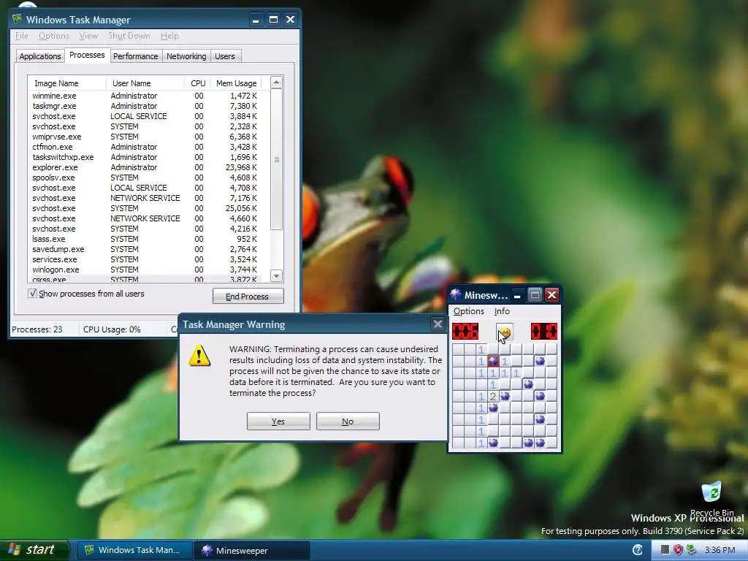Click Windows Task Manager taskbar button
Image resolution: width=748 pixels, height=561 pixels.
pos(135,550)
